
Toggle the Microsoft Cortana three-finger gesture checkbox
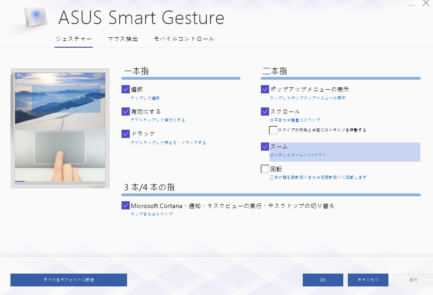point(126,205)
